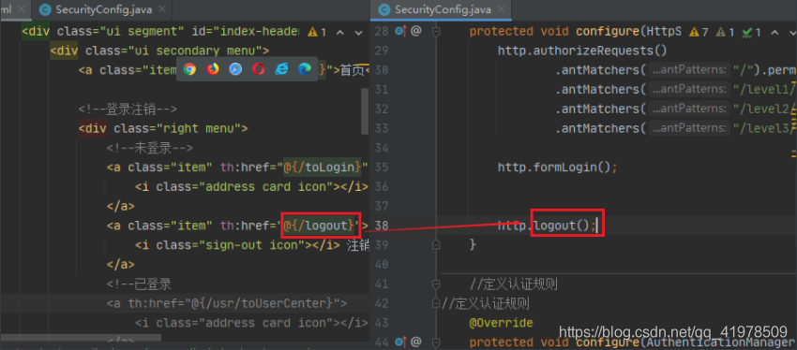Go to previous highlighted error in right editor
The height and width of the screenshot is (350, 797).
tap(774, 32)
